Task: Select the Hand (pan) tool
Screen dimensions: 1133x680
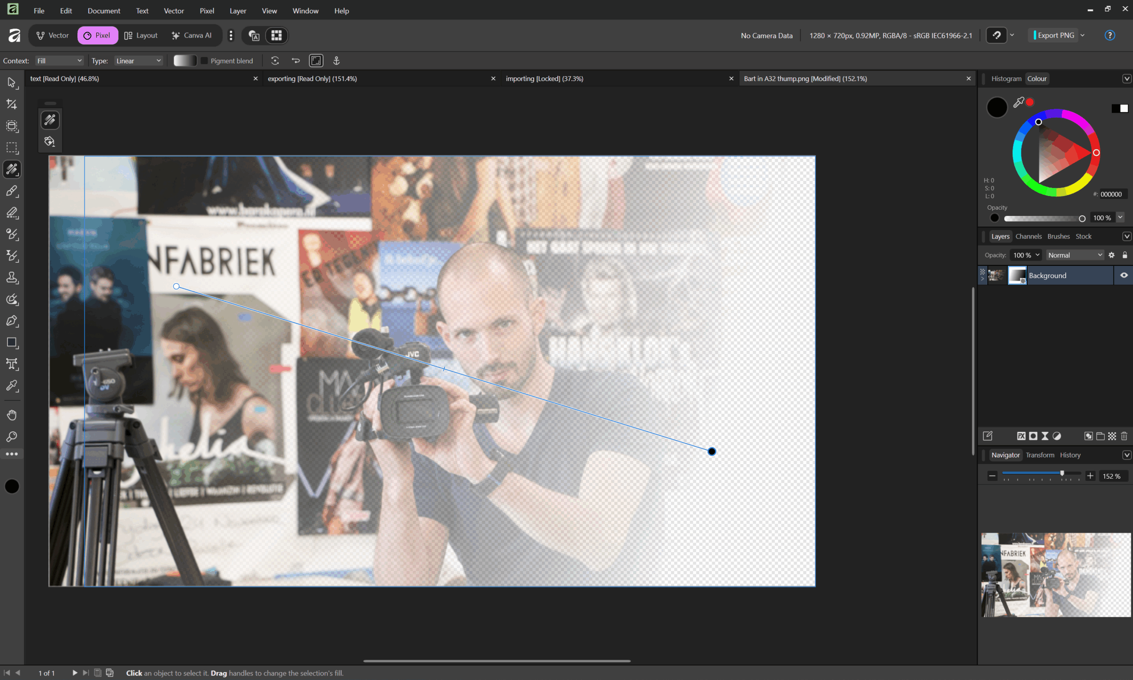Action: (x=12, y=415)
